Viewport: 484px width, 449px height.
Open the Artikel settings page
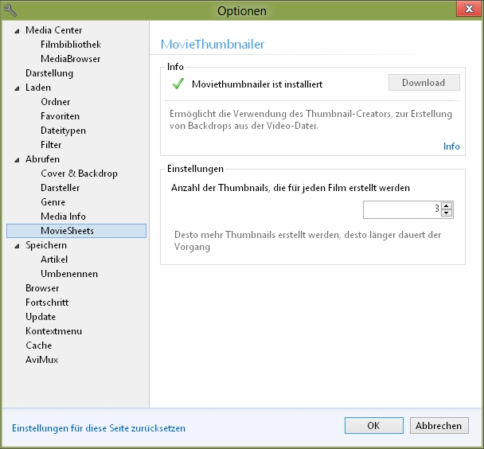(54, 260)
